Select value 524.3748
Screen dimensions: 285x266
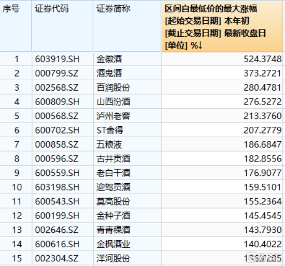tap(263, 59)
